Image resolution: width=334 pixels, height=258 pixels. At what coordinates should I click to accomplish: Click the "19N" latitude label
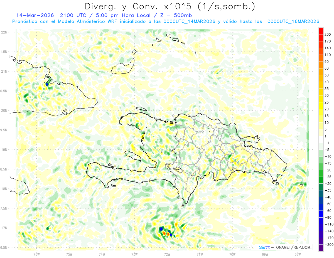4,150
